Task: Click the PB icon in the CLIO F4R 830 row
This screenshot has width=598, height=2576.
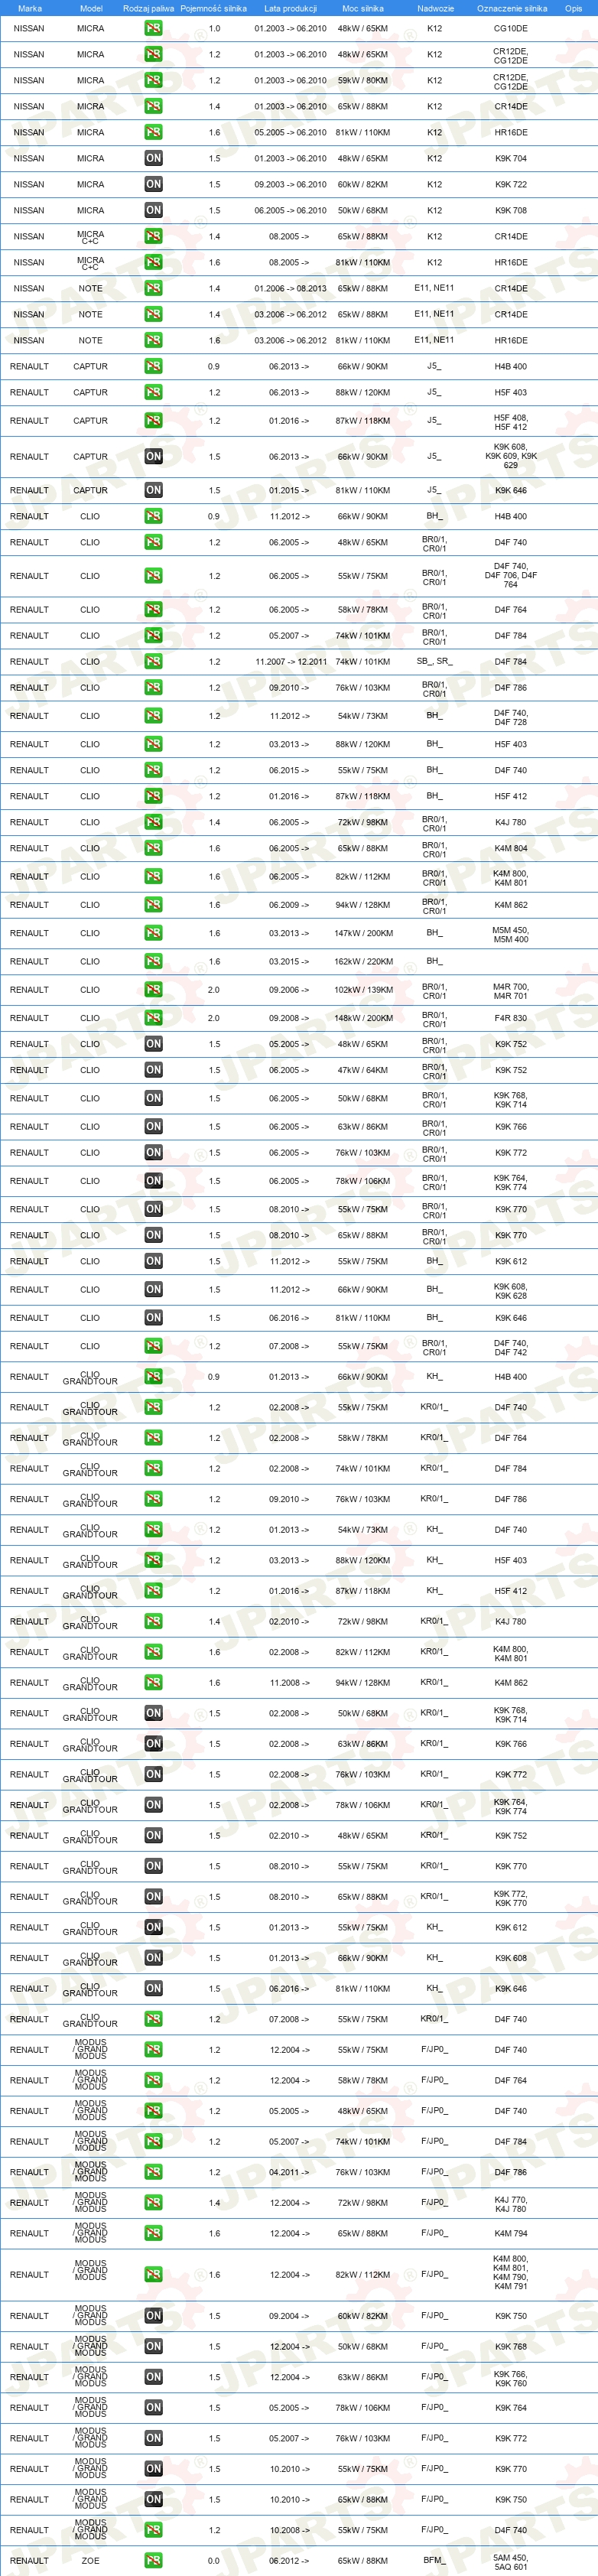Action: click(x=153, y=1018)
